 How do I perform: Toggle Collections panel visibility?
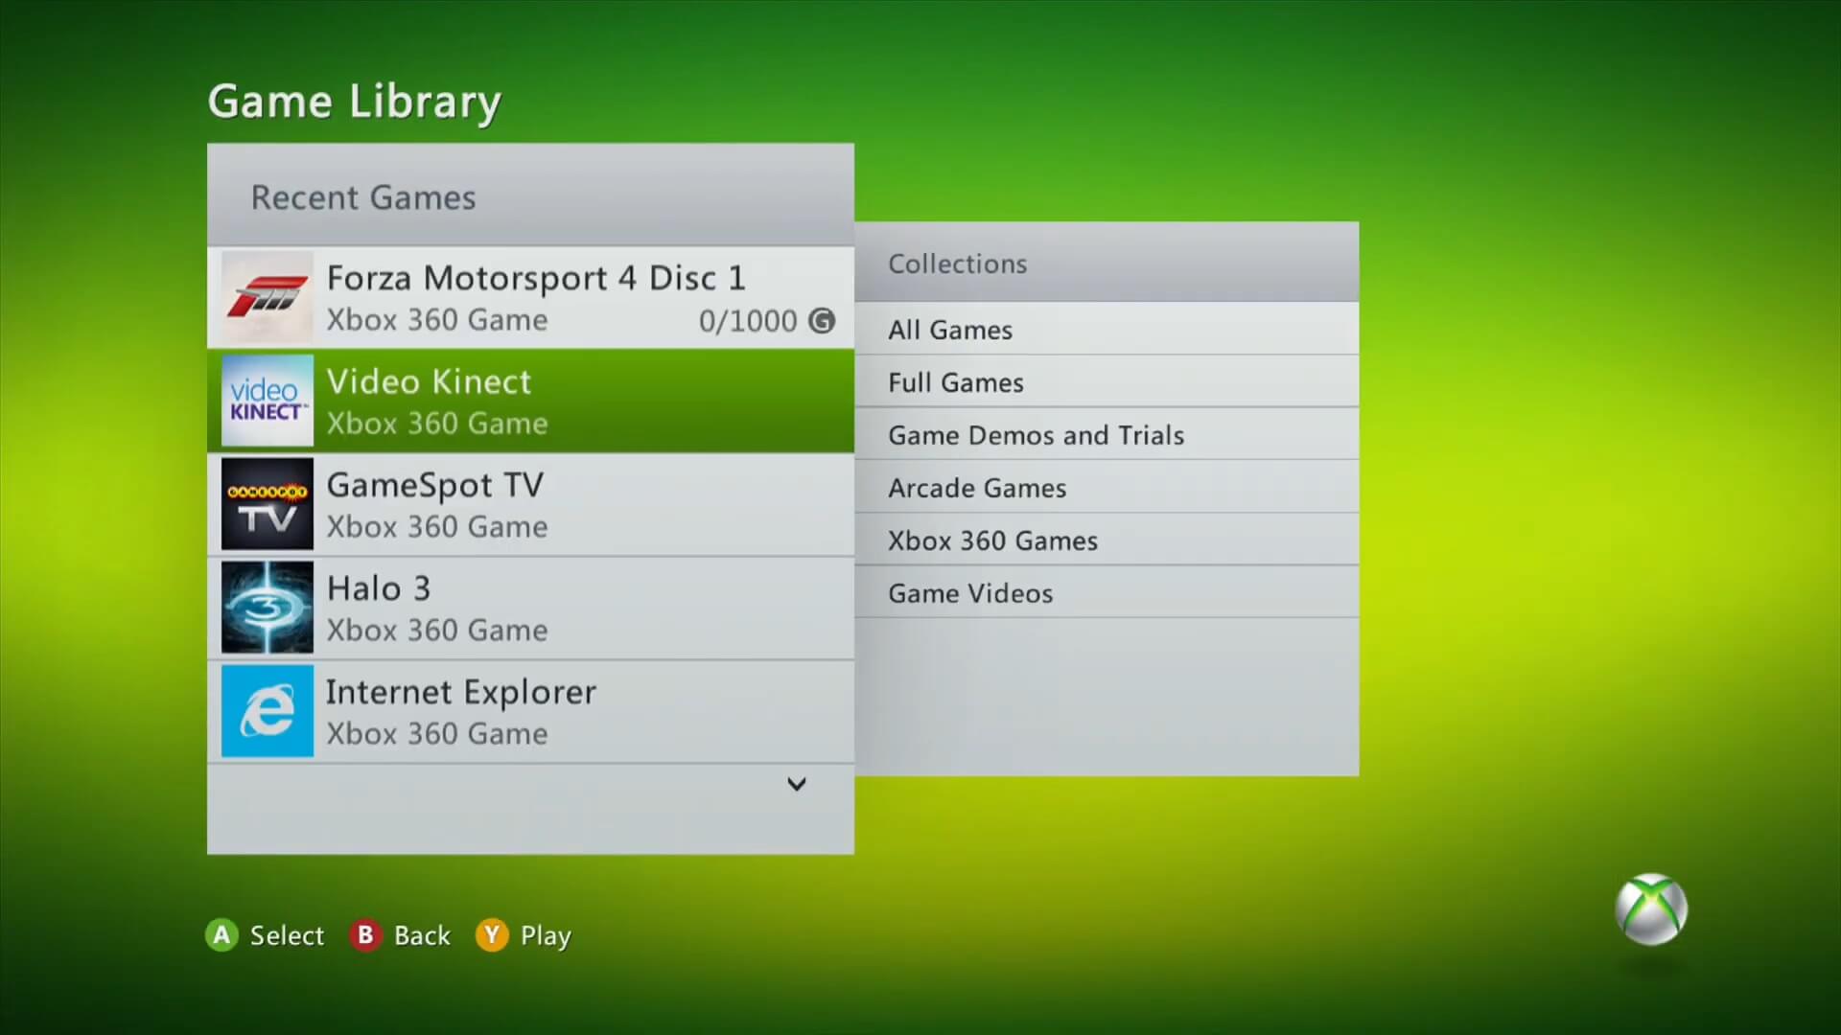[956, 262]
